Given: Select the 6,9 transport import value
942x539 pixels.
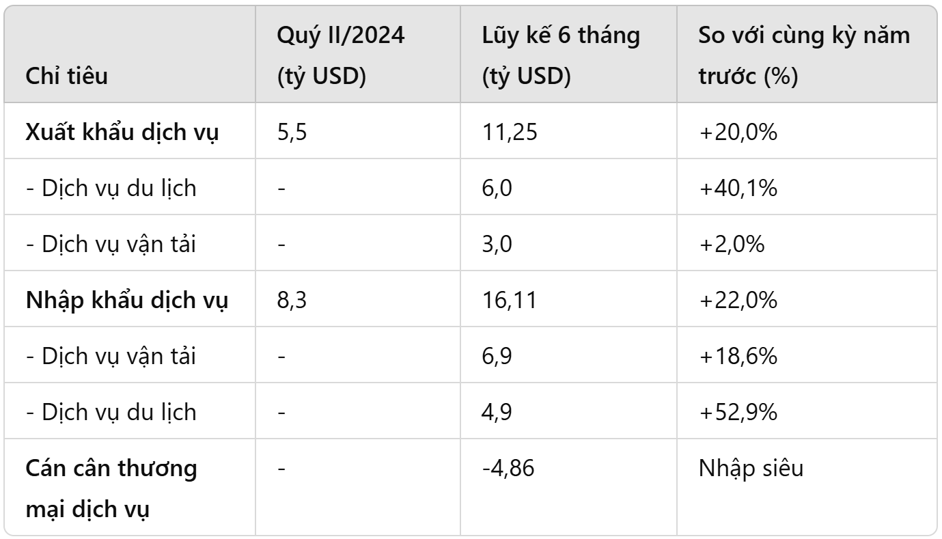Looking at the screenshot, I should pos(497,356).
